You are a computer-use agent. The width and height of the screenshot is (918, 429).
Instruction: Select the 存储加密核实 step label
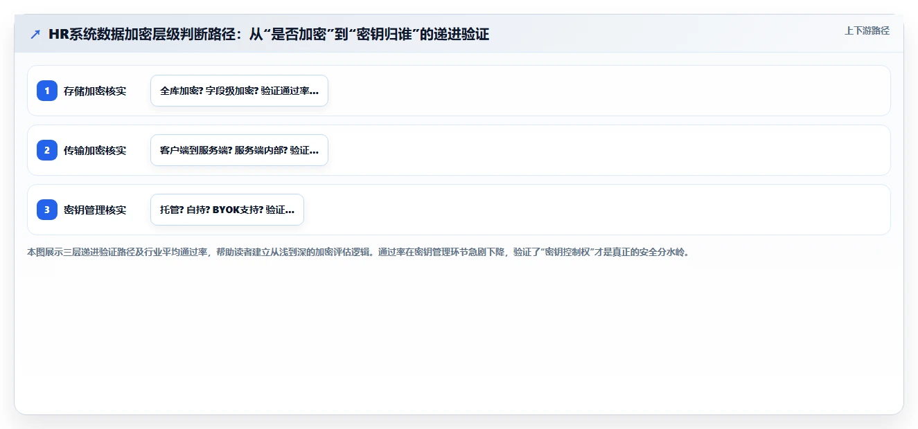point(95,91)
